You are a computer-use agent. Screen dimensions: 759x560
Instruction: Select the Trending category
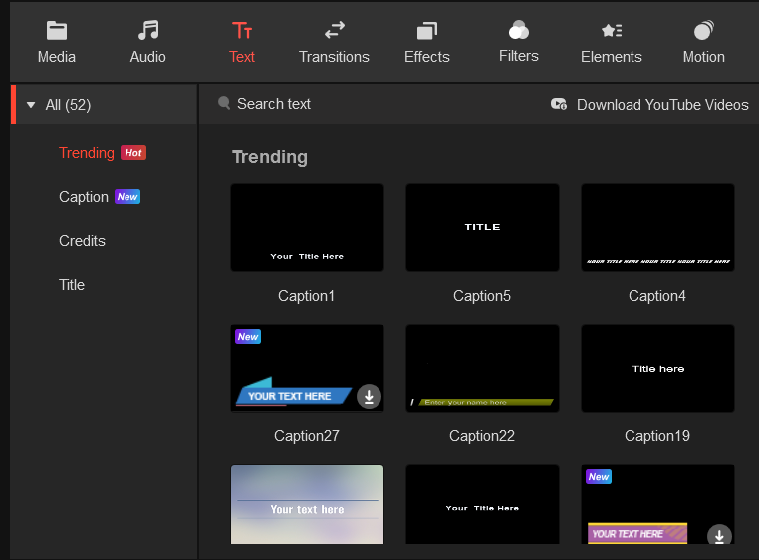(87, 153)
